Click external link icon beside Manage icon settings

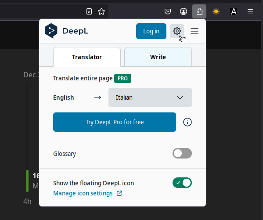[119, 193]
